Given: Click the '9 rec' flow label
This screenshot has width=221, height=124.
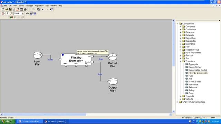Looking at the screenshot, I should [x=100, y=74].
